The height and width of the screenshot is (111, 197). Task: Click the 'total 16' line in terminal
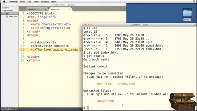tap(90, 32)
